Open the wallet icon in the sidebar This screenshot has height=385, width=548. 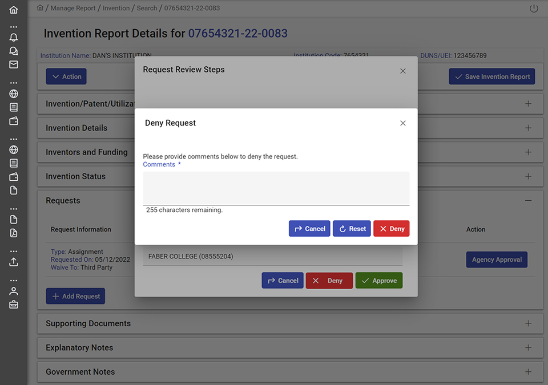click(13, 121)
